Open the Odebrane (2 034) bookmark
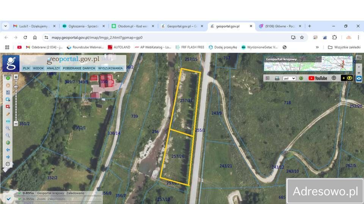The height and width of the screenshot is (204, 364). [x=44, y=47]
